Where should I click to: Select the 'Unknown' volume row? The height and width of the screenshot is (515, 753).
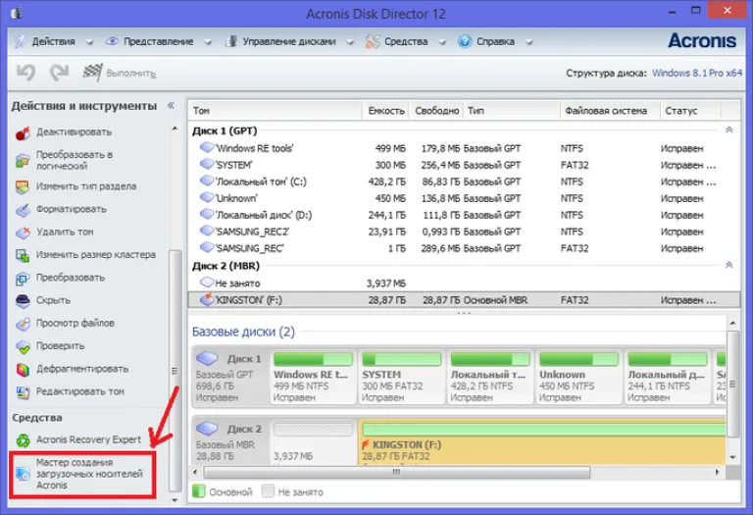(464, 198)
